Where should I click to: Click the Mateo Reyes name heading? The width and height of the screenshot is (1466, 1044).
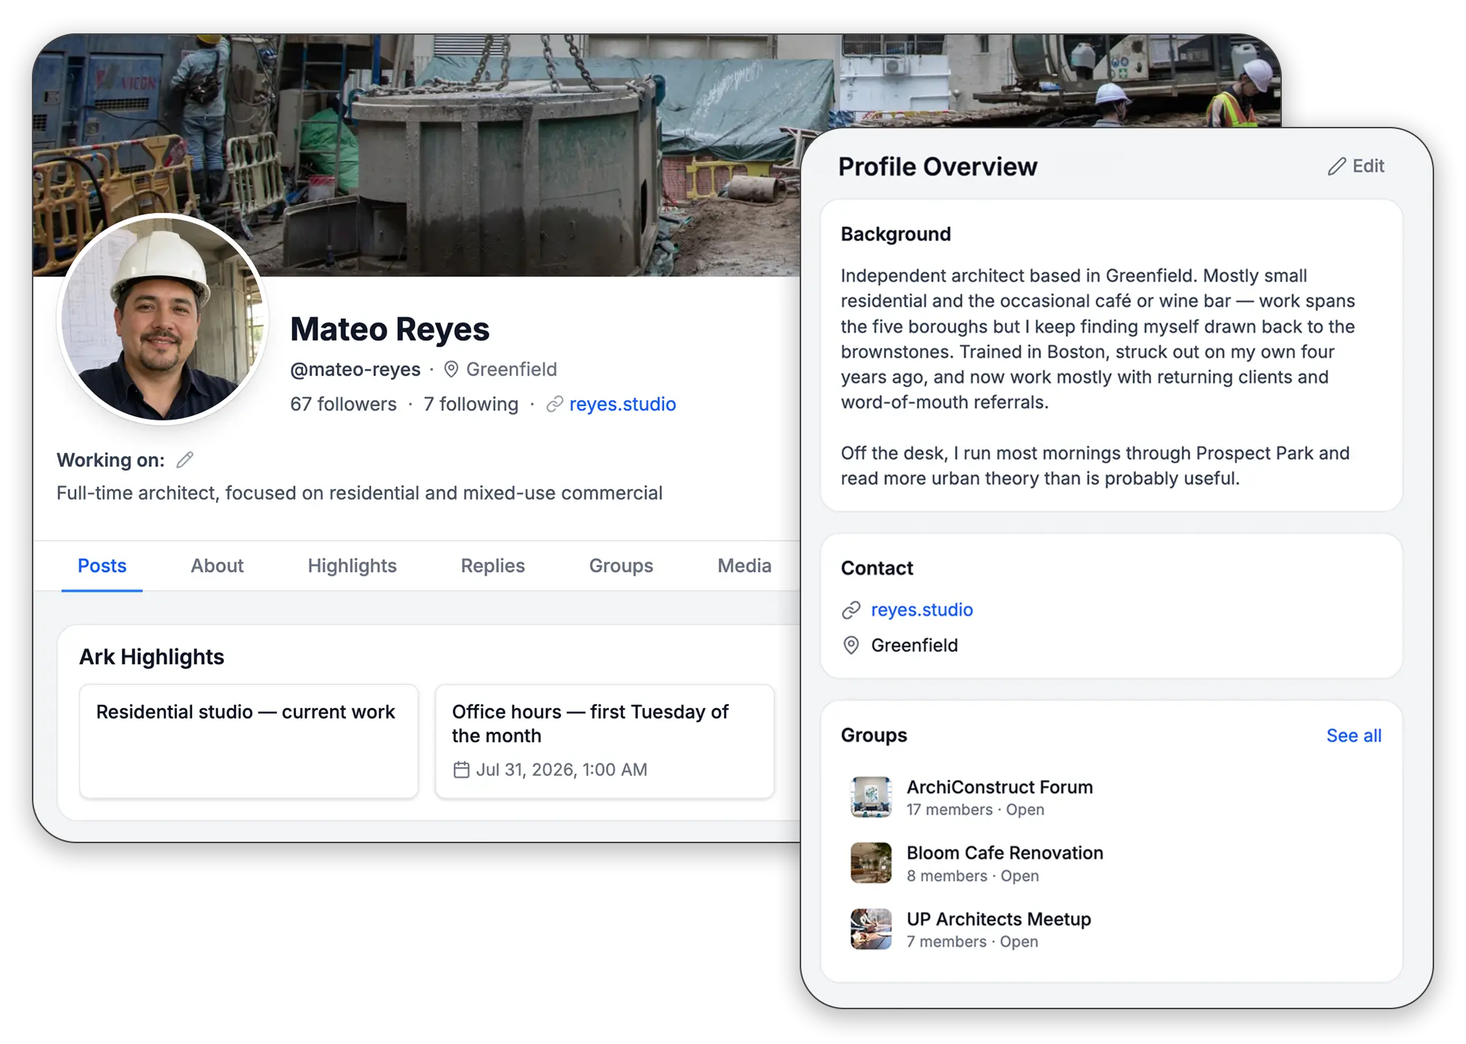[x=390, y=329]
